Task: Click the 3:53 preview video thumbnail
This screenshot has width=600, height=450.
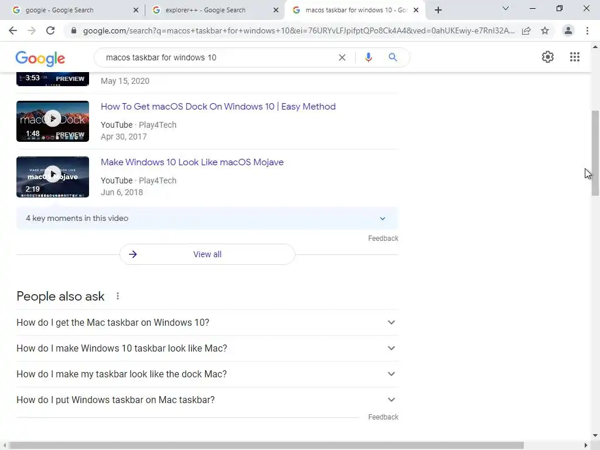Action: coord(53,79)
